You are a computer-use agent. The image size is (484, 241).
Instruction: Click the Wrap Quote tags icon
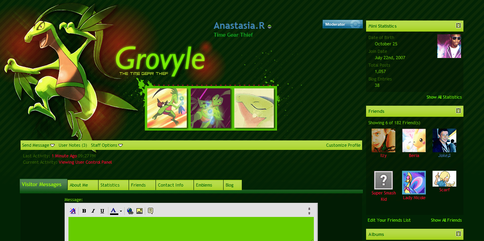tap(150, 211)
